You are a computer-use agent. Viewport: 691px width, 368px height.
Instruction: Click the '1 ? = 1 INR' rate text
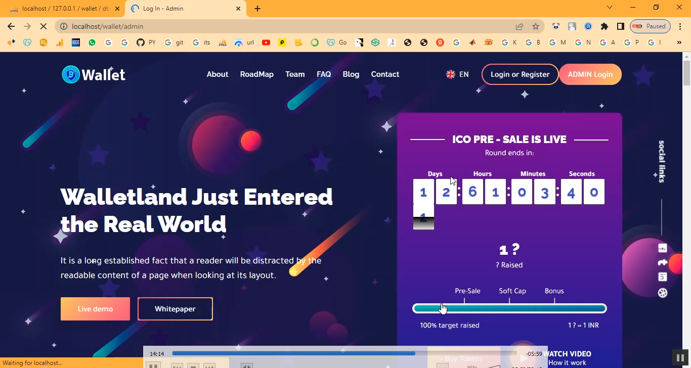pyautogui.click(x=583, y=326)
